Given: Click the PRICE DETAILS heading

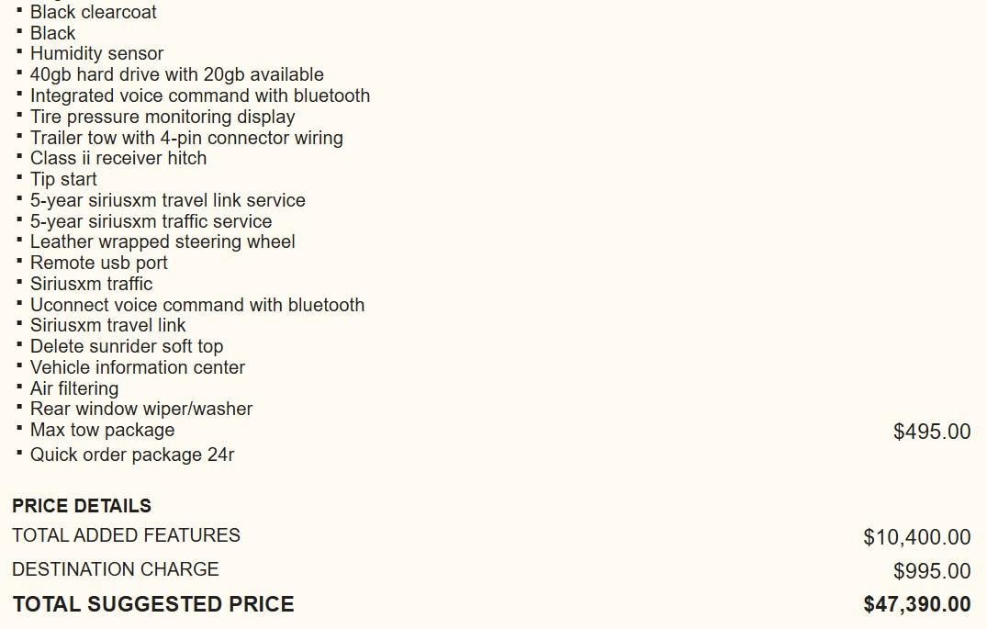Looking at the screenshot, I should point(82,506).
